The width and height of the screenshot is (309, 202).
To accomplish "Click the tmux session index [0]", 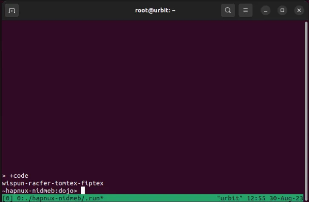I will pyautogui.click(x=8, y=198).
